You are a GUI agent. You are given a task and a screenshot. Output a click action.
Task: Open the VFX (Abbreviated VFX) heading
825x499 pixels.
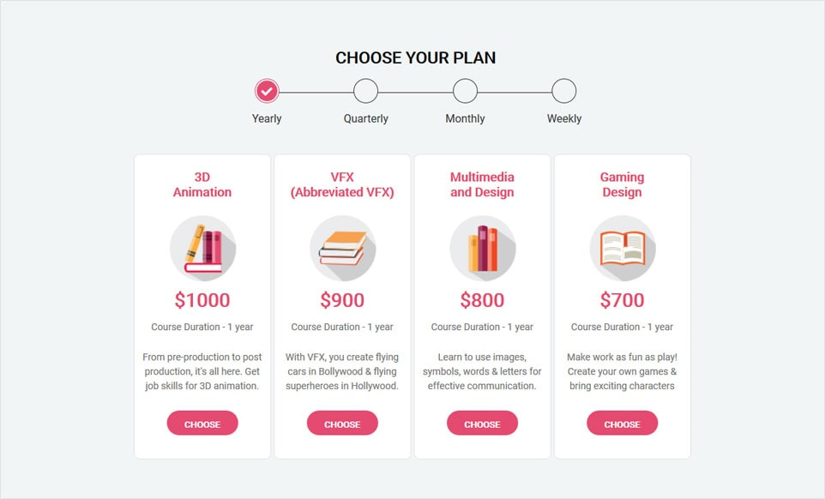click(x=342, y=184)
